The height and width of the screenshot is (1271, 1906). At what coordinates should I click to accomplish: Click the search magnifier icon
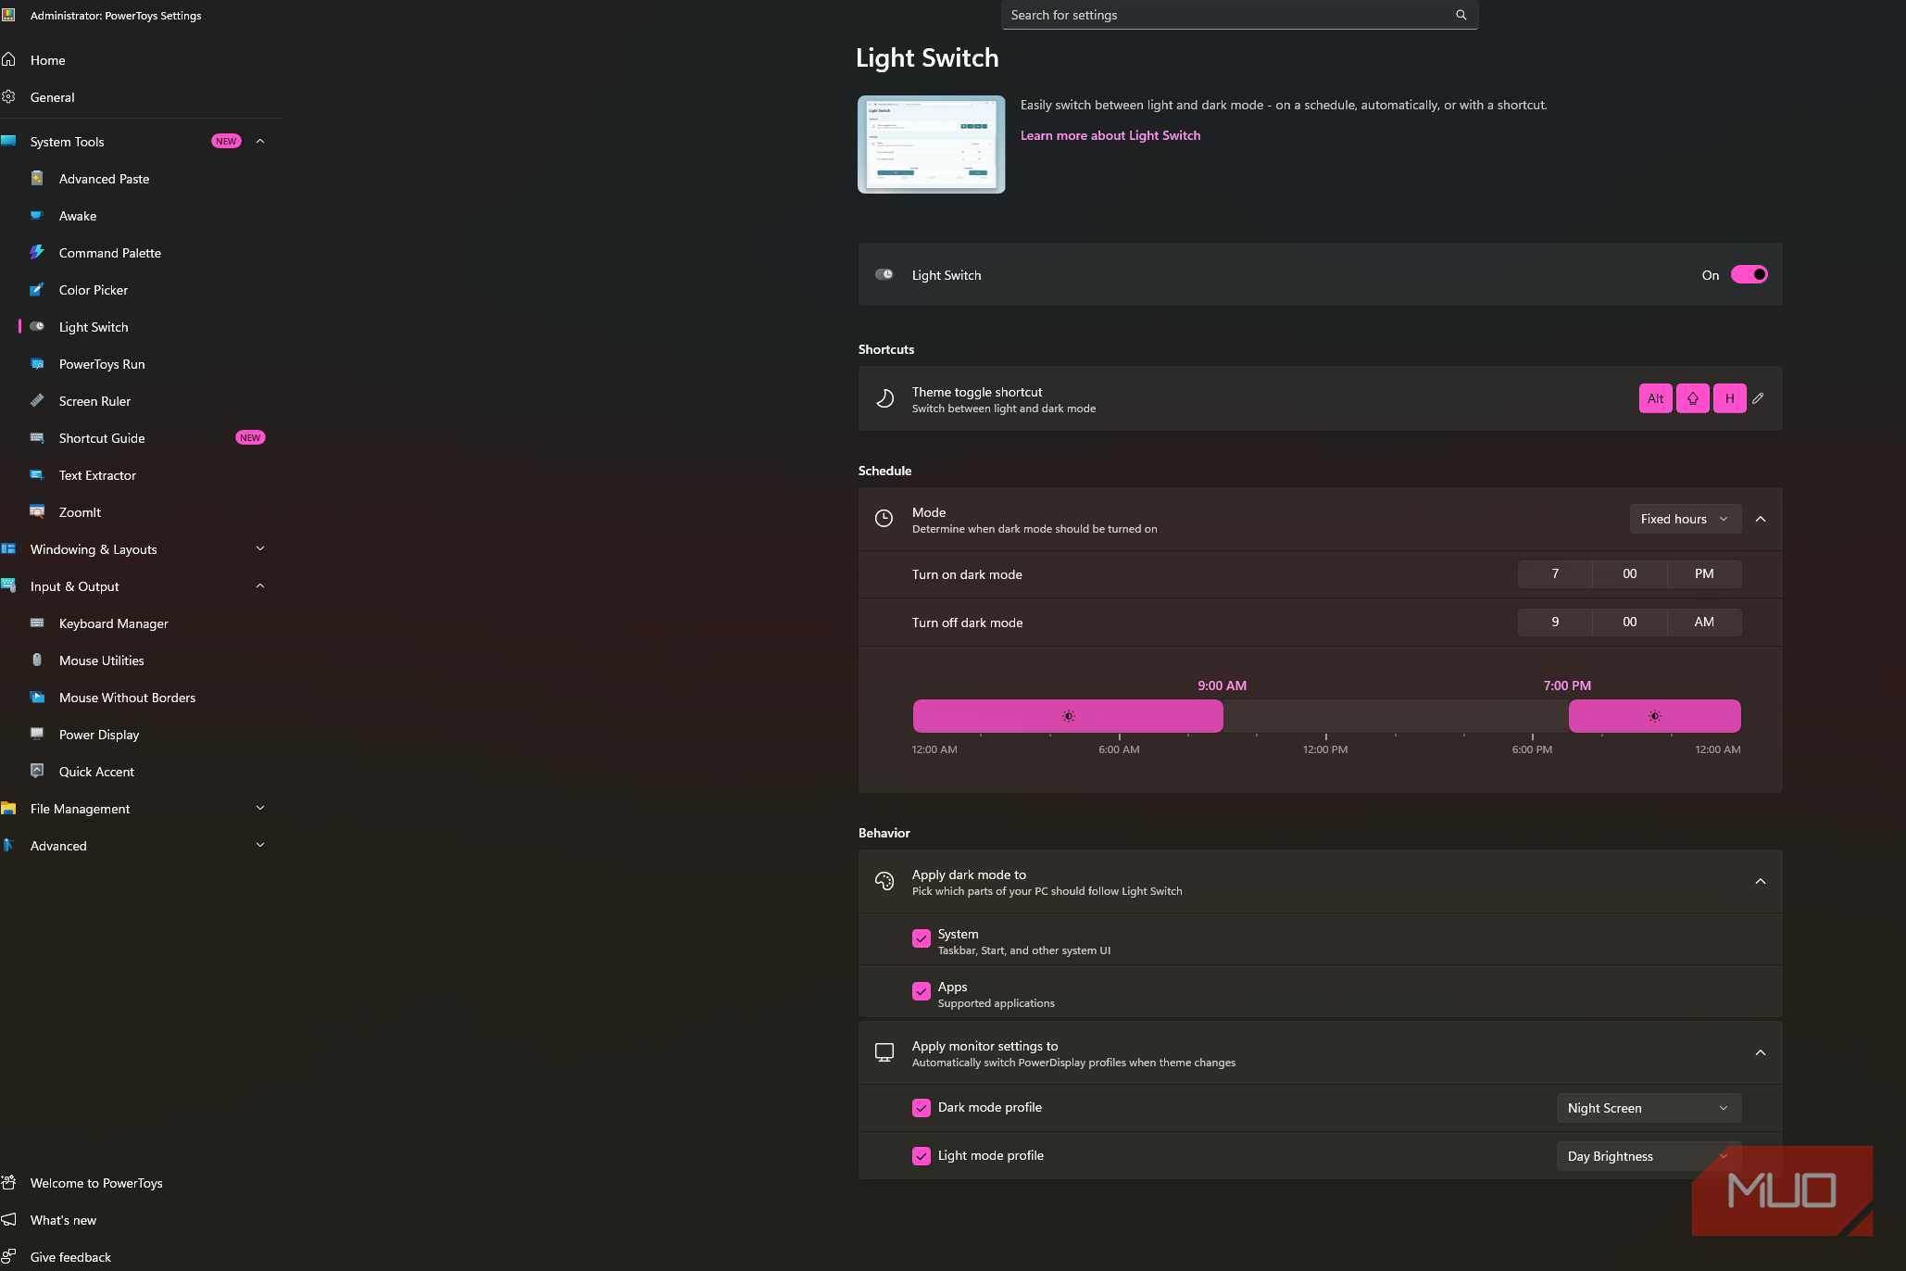coord(1461,15)
